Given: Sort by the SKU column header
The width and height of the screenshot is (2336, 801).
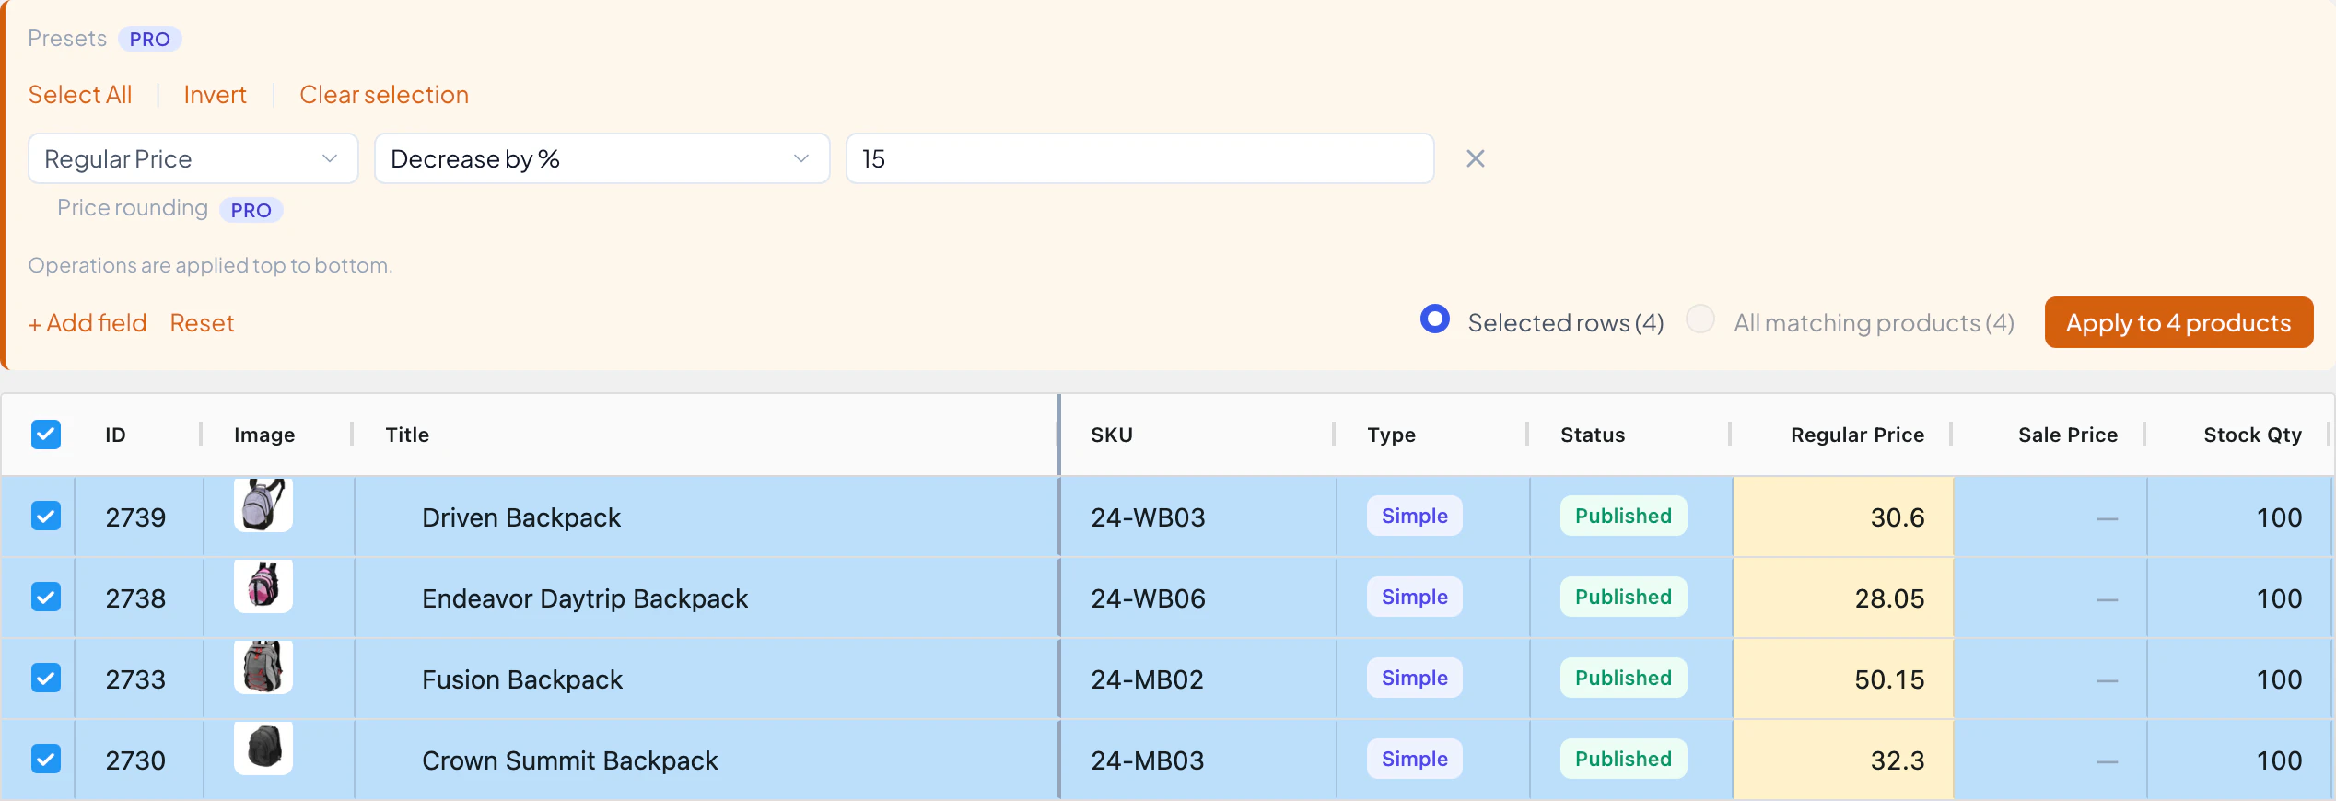Looking at the screenshot, I should tap(1112, 435).
